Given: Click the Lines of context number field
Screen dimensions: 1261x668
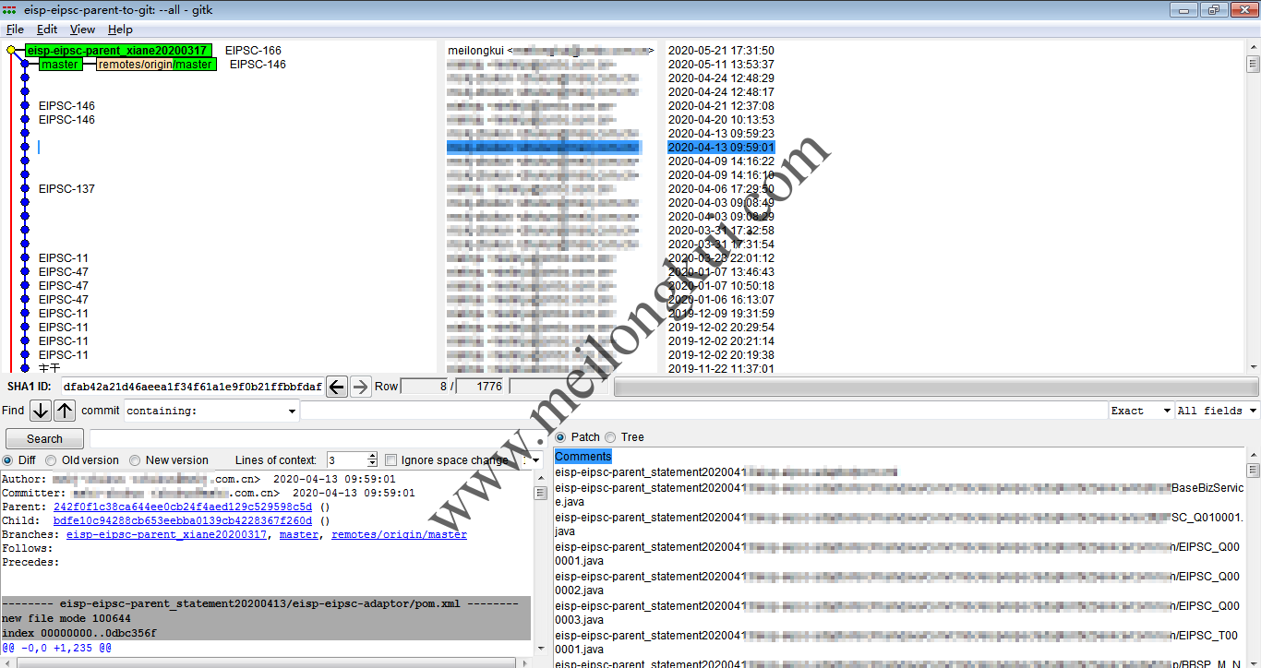Looking at the screenshot, I should tap(346, 460).
